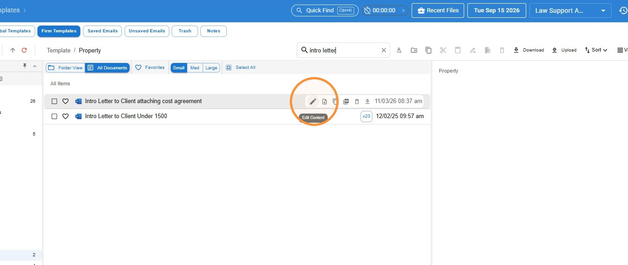Open the Sort dropdown
628x265 pixels.
pyautogui.click(x=596, y=50)
